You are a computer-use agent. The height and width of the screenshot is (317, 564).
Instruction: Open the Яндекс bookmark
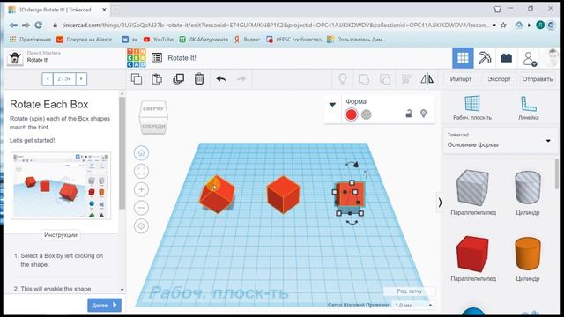click(x=247, y=39)
